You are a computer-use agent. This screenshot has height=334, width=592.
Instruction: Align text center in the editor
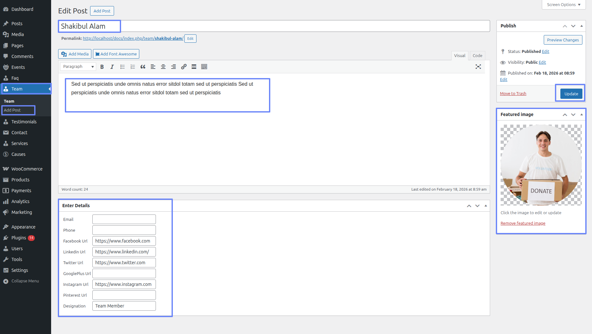point(163,67)
